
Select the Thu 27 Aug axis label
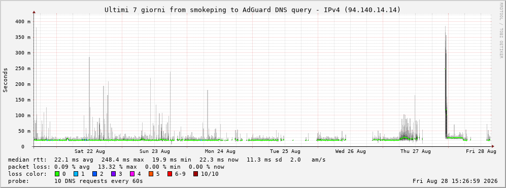click(x=416, y=151)
